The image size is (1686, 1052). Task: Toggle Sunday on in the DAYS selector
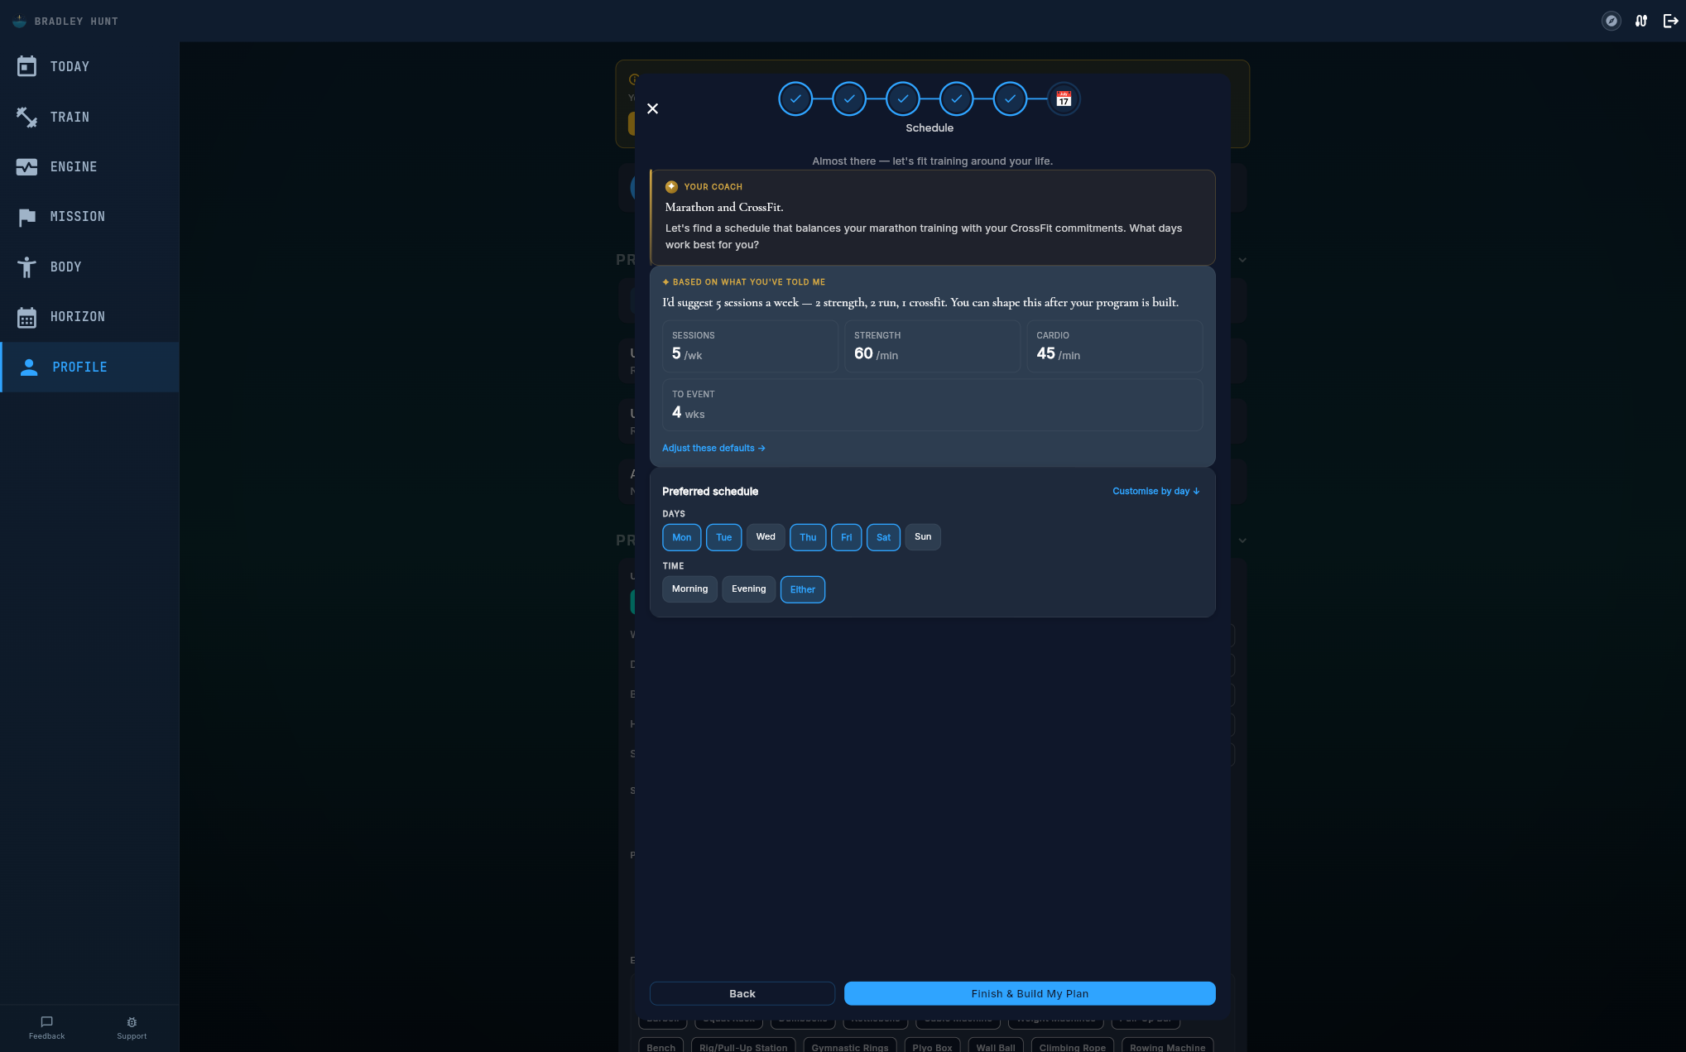coord(923,537)
